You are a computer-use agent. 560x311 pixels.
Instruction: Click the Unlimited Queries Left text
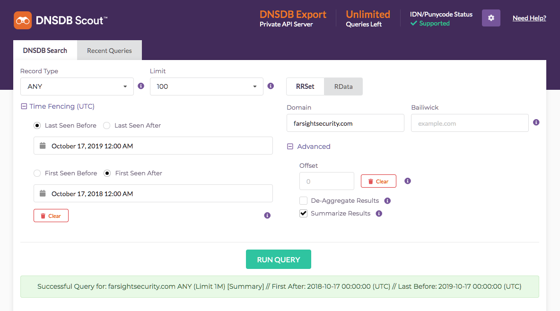(x=368, y=18)
